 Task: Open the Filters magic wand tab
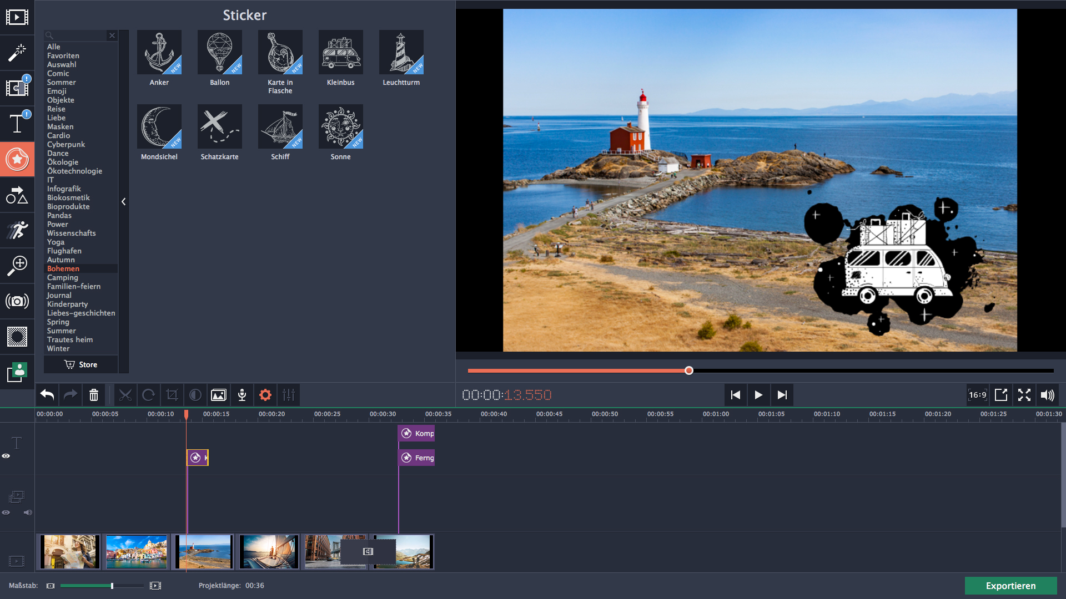tap(17, 53)
